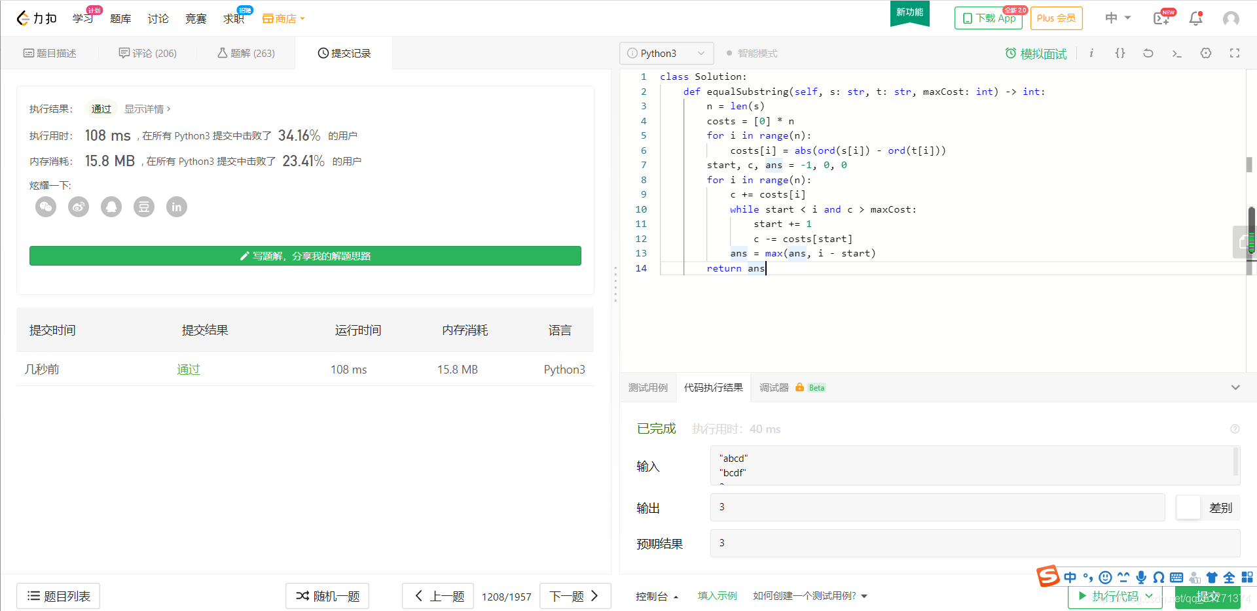Toggle Sogou 中 Chinese/English mode

click(x=1070, y=577)
